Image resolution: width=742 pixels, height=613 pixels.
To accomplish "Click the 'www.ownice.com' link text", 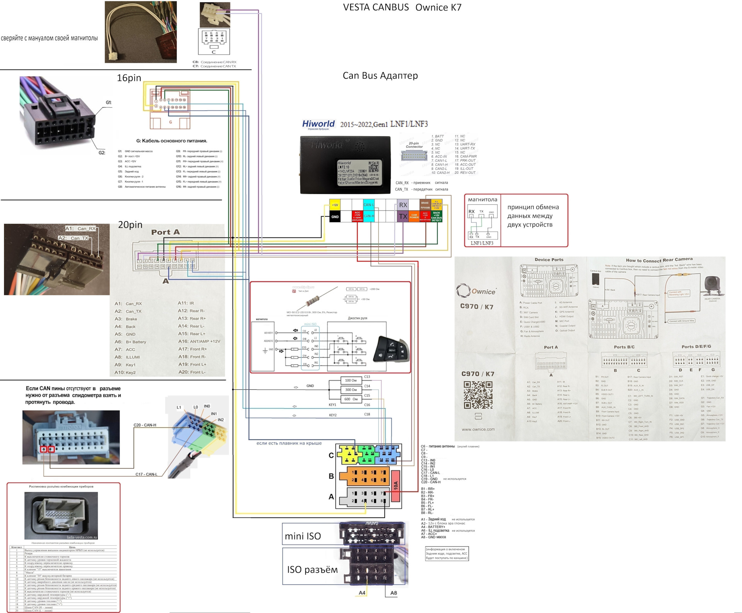I will pos(478,429).
